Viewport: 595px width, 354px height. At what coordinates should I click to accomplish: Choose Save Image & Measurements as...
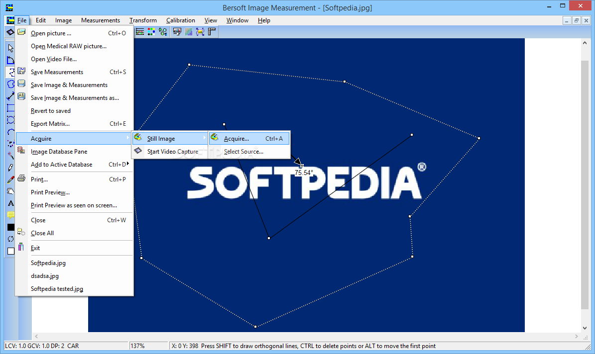tap(74, 97)
